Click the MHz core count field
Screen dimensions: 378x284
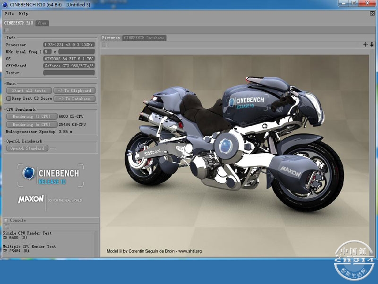point(48,52)
